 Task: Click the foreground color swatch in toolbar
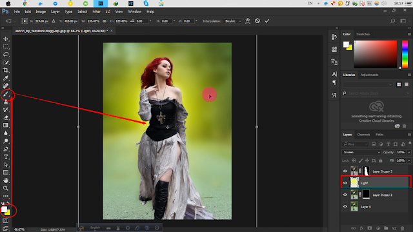5,209
